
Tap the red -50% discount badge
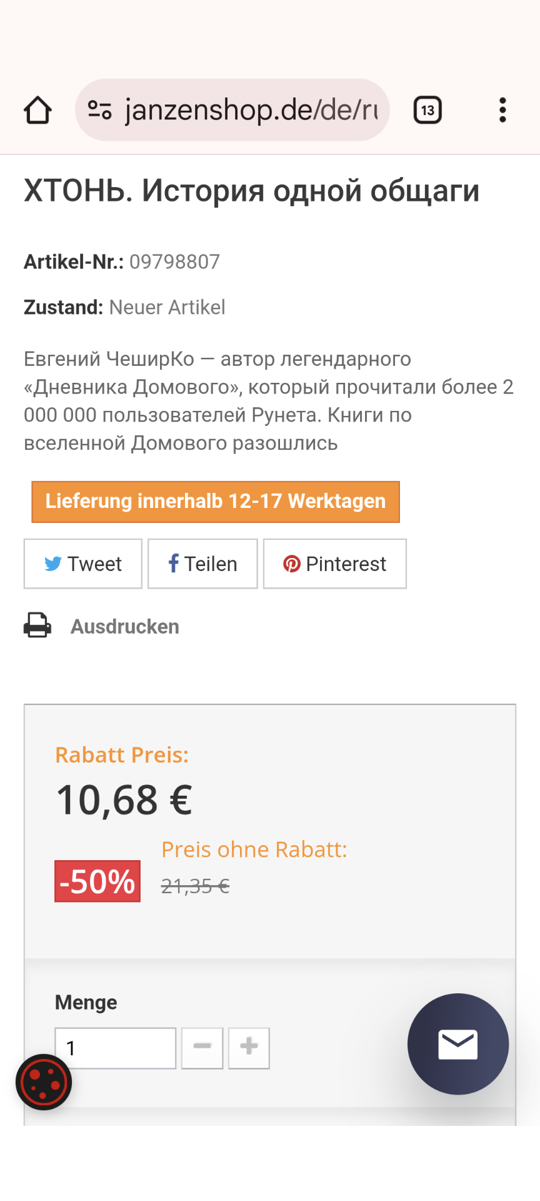[97, 881]
